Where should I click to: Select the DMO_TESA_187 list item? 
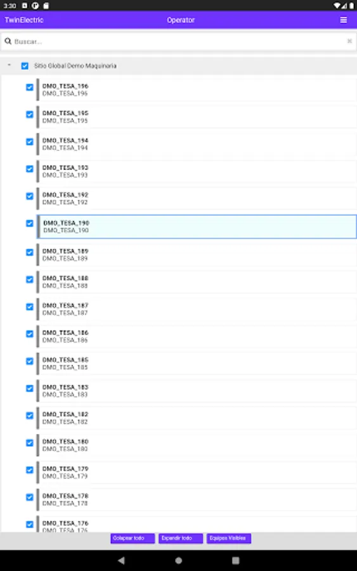click(197, 309)
